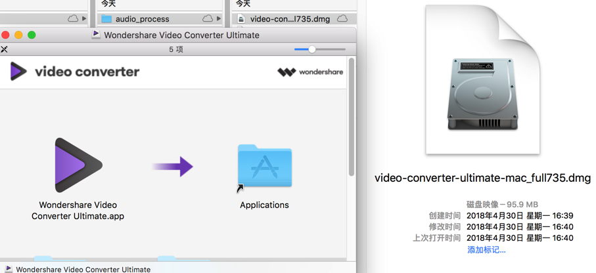This screenshot has height=273, width=596.
Task: Expand the leftmost column row arrow
Action: click(x=84, y=18)
